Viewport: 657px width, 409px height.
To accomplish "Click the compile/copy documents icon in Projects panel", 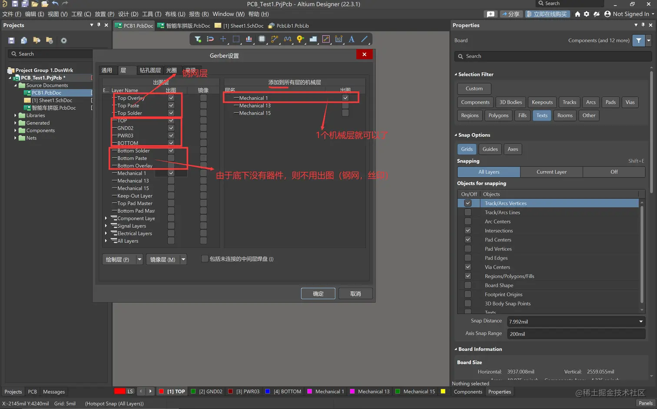I will click(24, 40).
